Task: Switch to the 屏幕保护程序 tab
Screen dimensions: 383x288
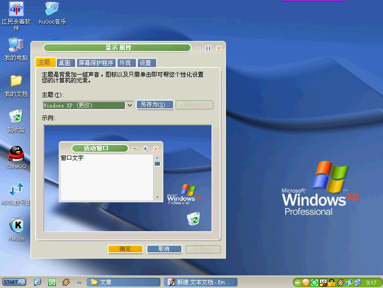Action: (x=96, y=63)
